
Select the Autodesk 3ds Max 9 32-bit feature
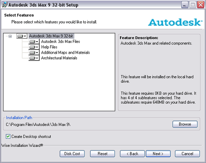point(51,36)
